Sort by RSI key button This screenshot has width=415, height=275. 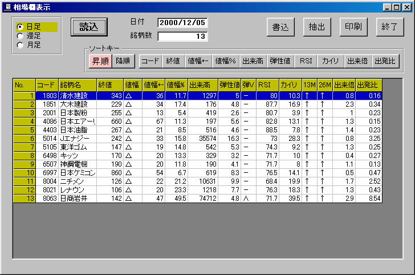[306, 61]
